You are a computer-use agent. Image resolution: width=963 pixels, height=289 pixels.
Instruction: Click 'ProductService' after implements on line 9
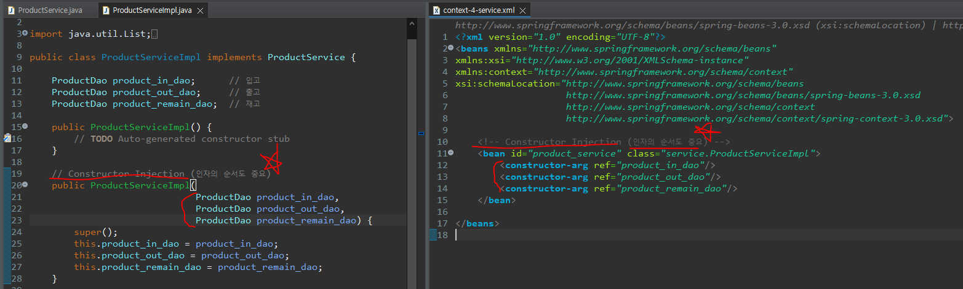click(x=306, y=57)
